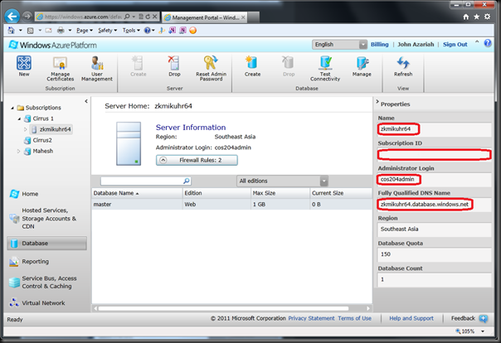
Task: Sort by Database Name column header
Action: tap(137, 193)
